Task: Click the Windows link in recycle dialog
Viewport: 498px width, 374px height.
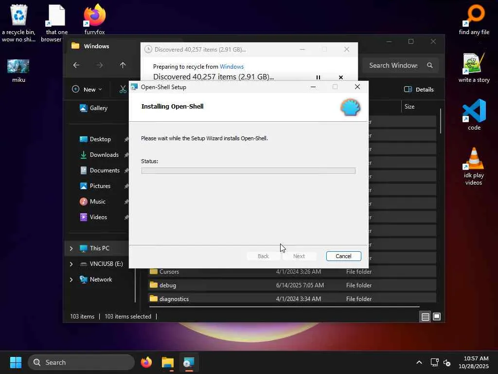Action: click(x=231, y=66)
